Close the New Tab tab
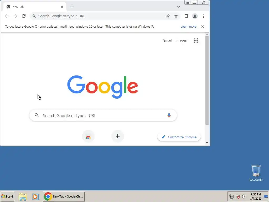Image resolution: width=269 pixels, height=202 pixels. pos(62,7)
